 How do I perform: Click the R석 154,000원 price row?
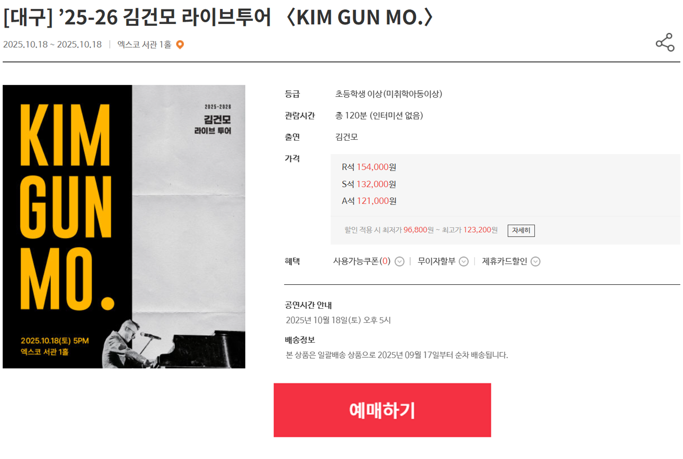pyautogui.click(x=369, y=167)
